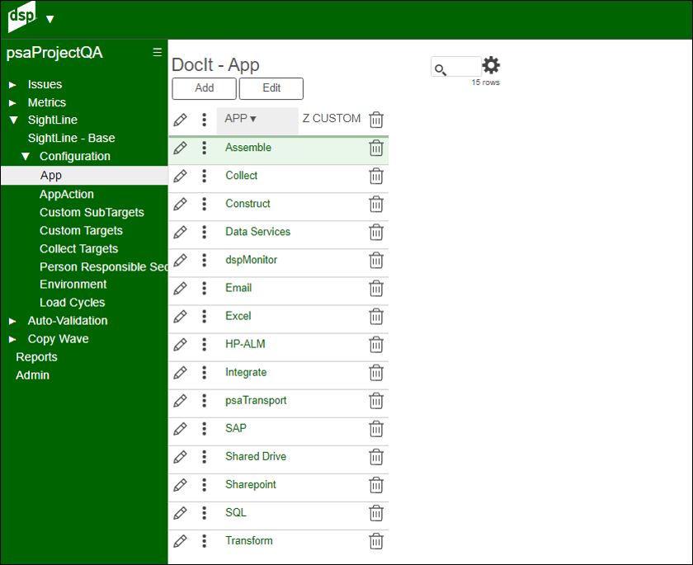
Task: Open Reports in the sidebar
Action: point(36,357)
